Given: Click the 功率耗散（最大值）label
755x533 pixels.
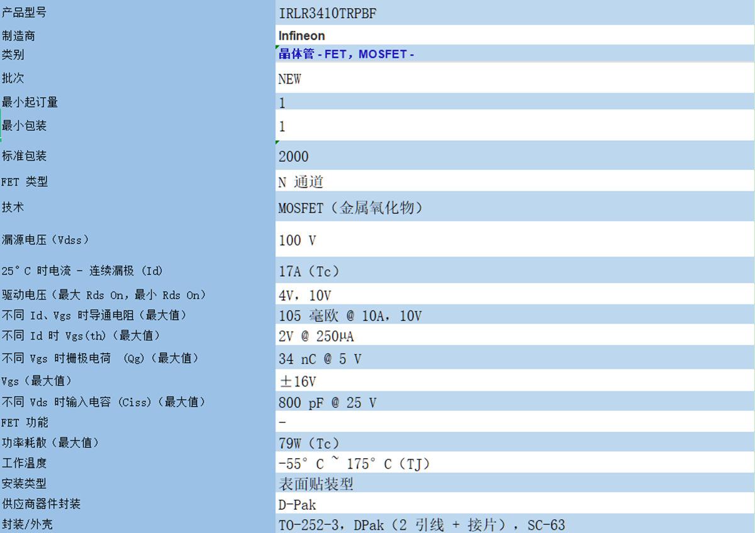Looking at the screenshot, I should pyautogui.click(x=50, y=443).
